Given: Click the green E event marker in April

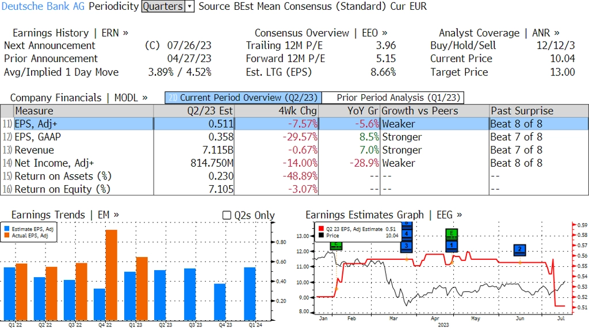Looking at the screenshot, I should [452, 234].
